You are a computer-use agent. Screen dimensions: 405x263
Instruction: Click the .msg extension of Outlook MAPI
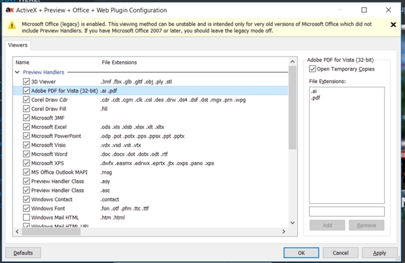(106, 172)
